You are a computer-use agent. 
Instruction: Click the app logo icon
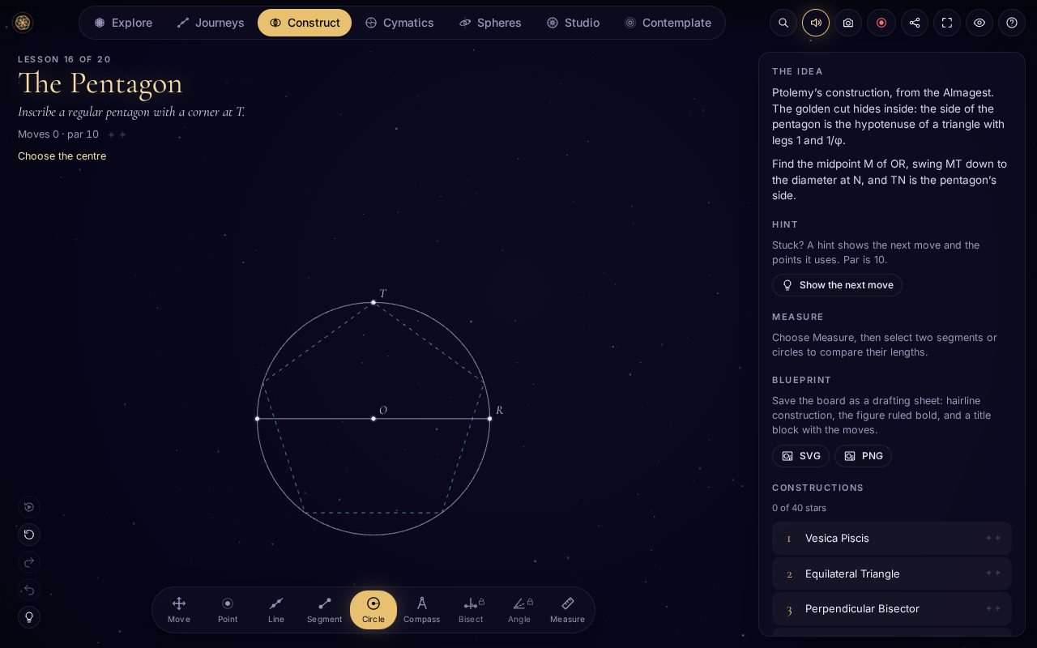(x=23, y=23)
